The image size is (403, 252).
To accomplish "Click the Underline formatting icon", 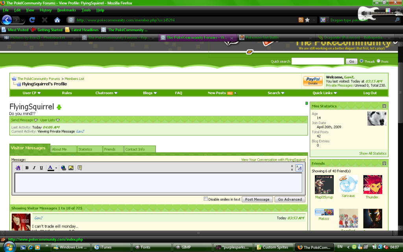I will pyautogui.click(x=41, y=168).
